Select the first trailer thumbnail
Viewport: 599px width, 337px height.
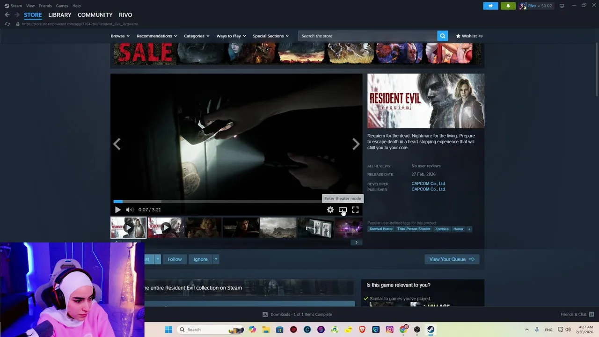click(128, 227)
